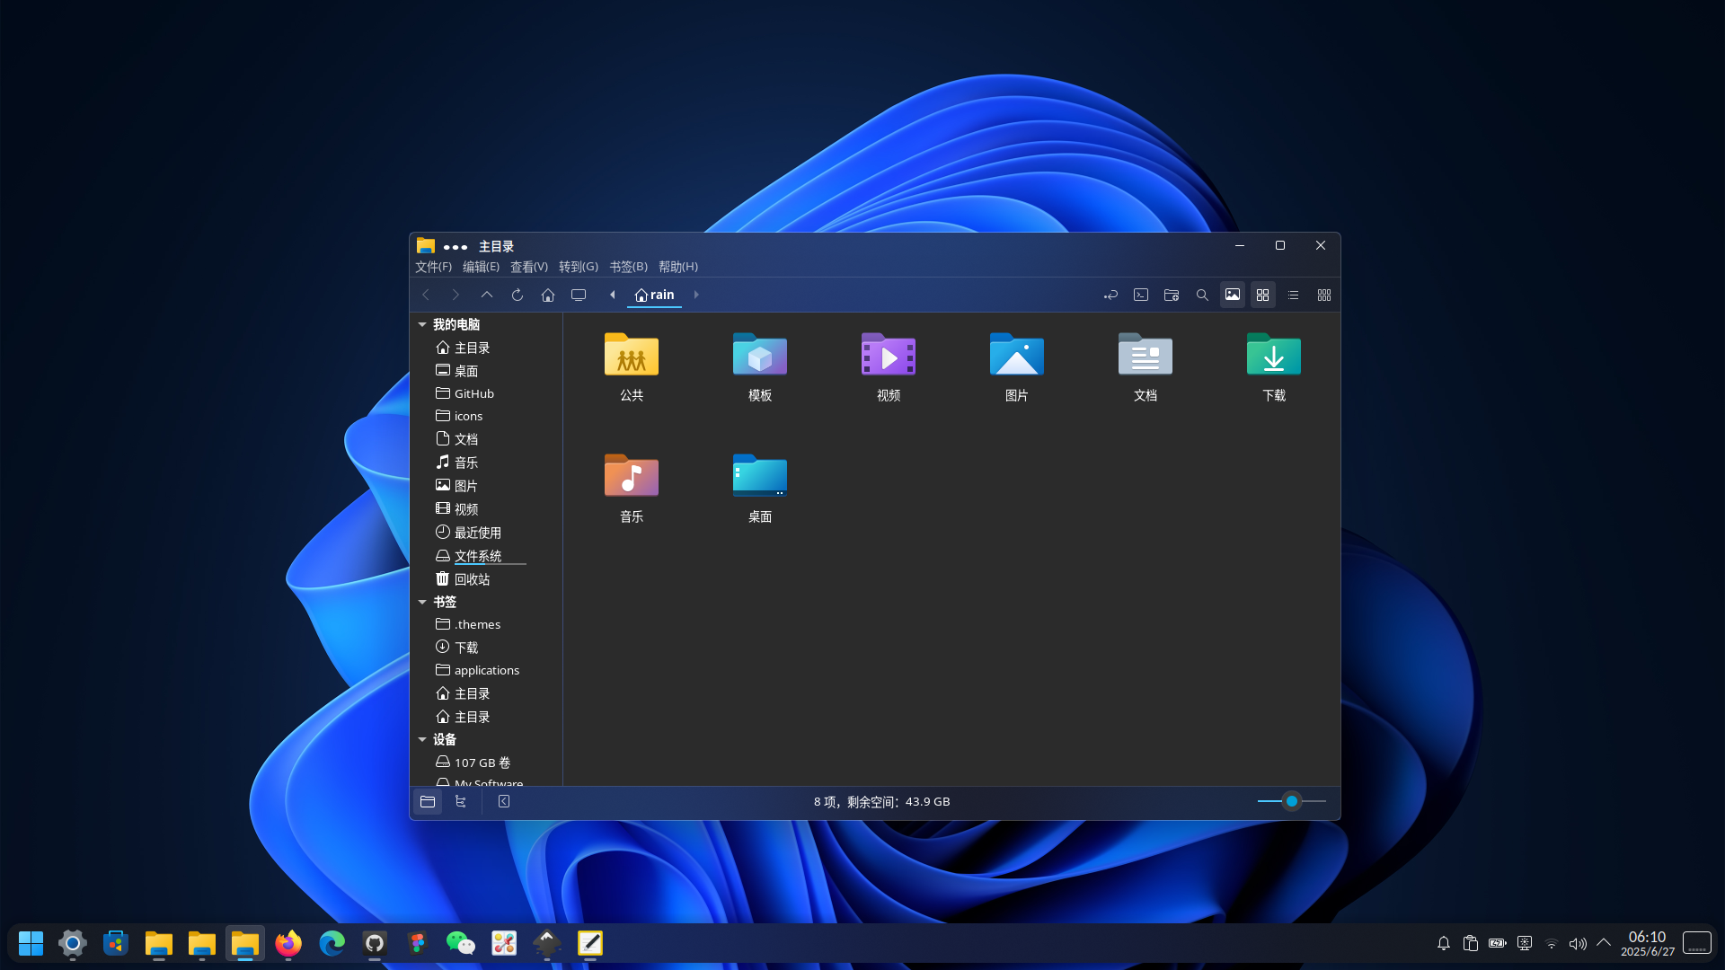Screen dimensions: 1725x970
Task: Create a new folder via the toolbar
Action: 1172,295
